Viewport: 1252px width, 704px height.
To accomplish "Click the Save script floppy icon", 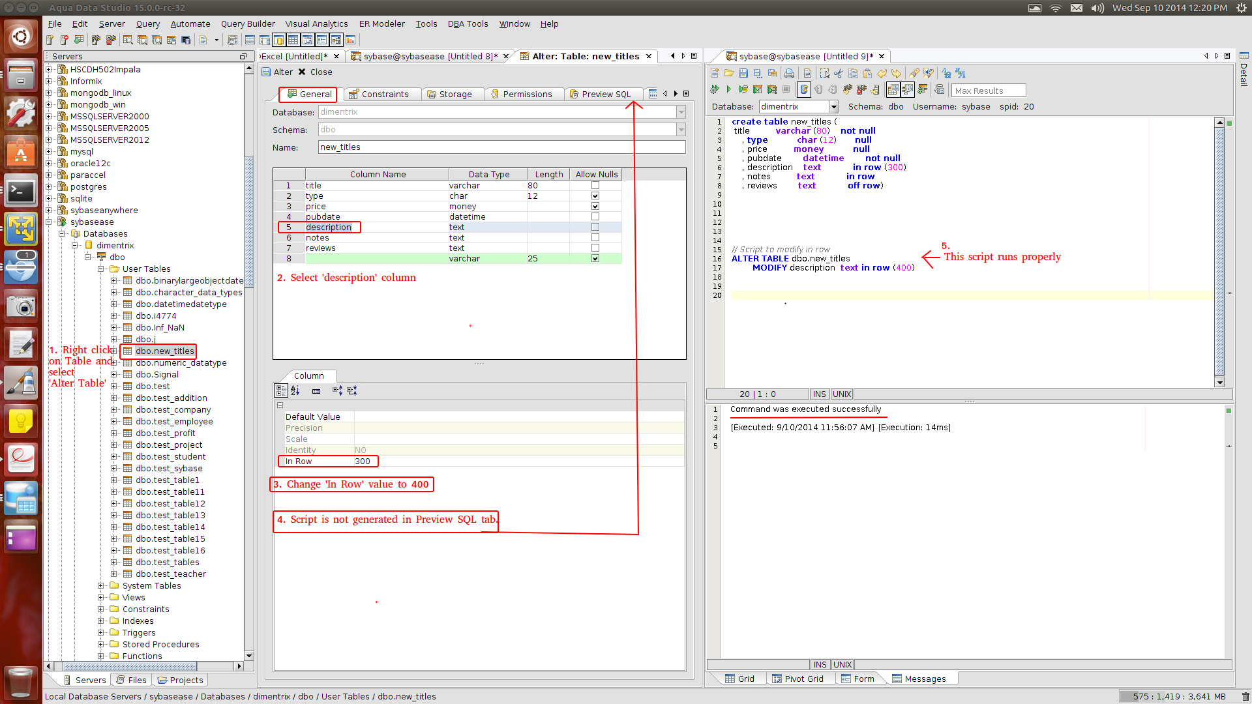I will 743,74.
